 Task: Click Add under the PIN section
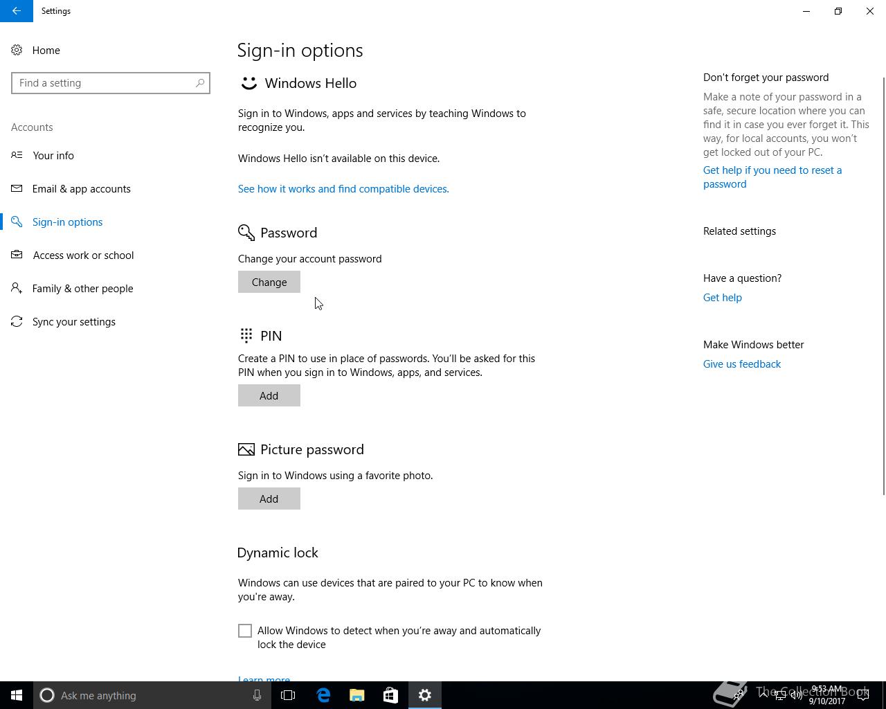pyautogui.click(x=269, y=395)
